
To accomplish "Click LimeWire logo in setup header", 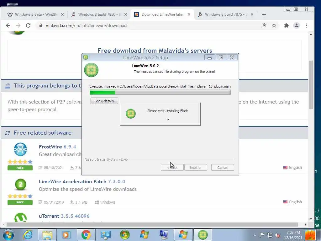I will click(x=91, y=70).
